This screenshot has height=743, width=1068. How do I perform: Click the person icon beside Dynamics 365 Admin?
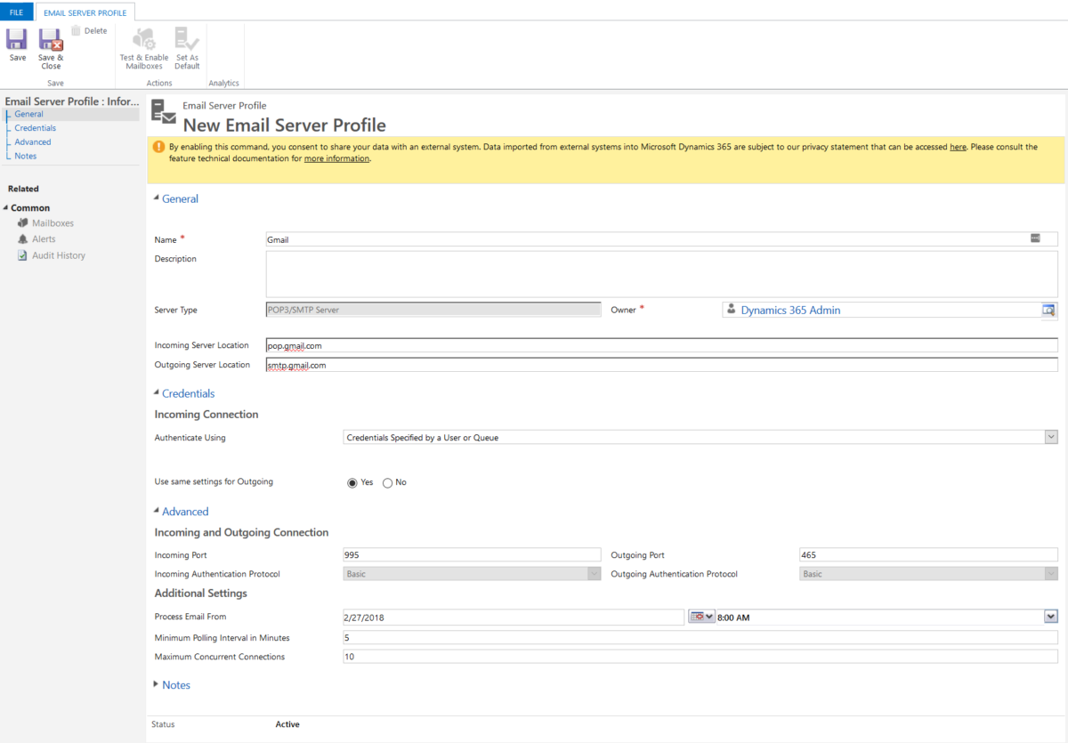point(732,310)
